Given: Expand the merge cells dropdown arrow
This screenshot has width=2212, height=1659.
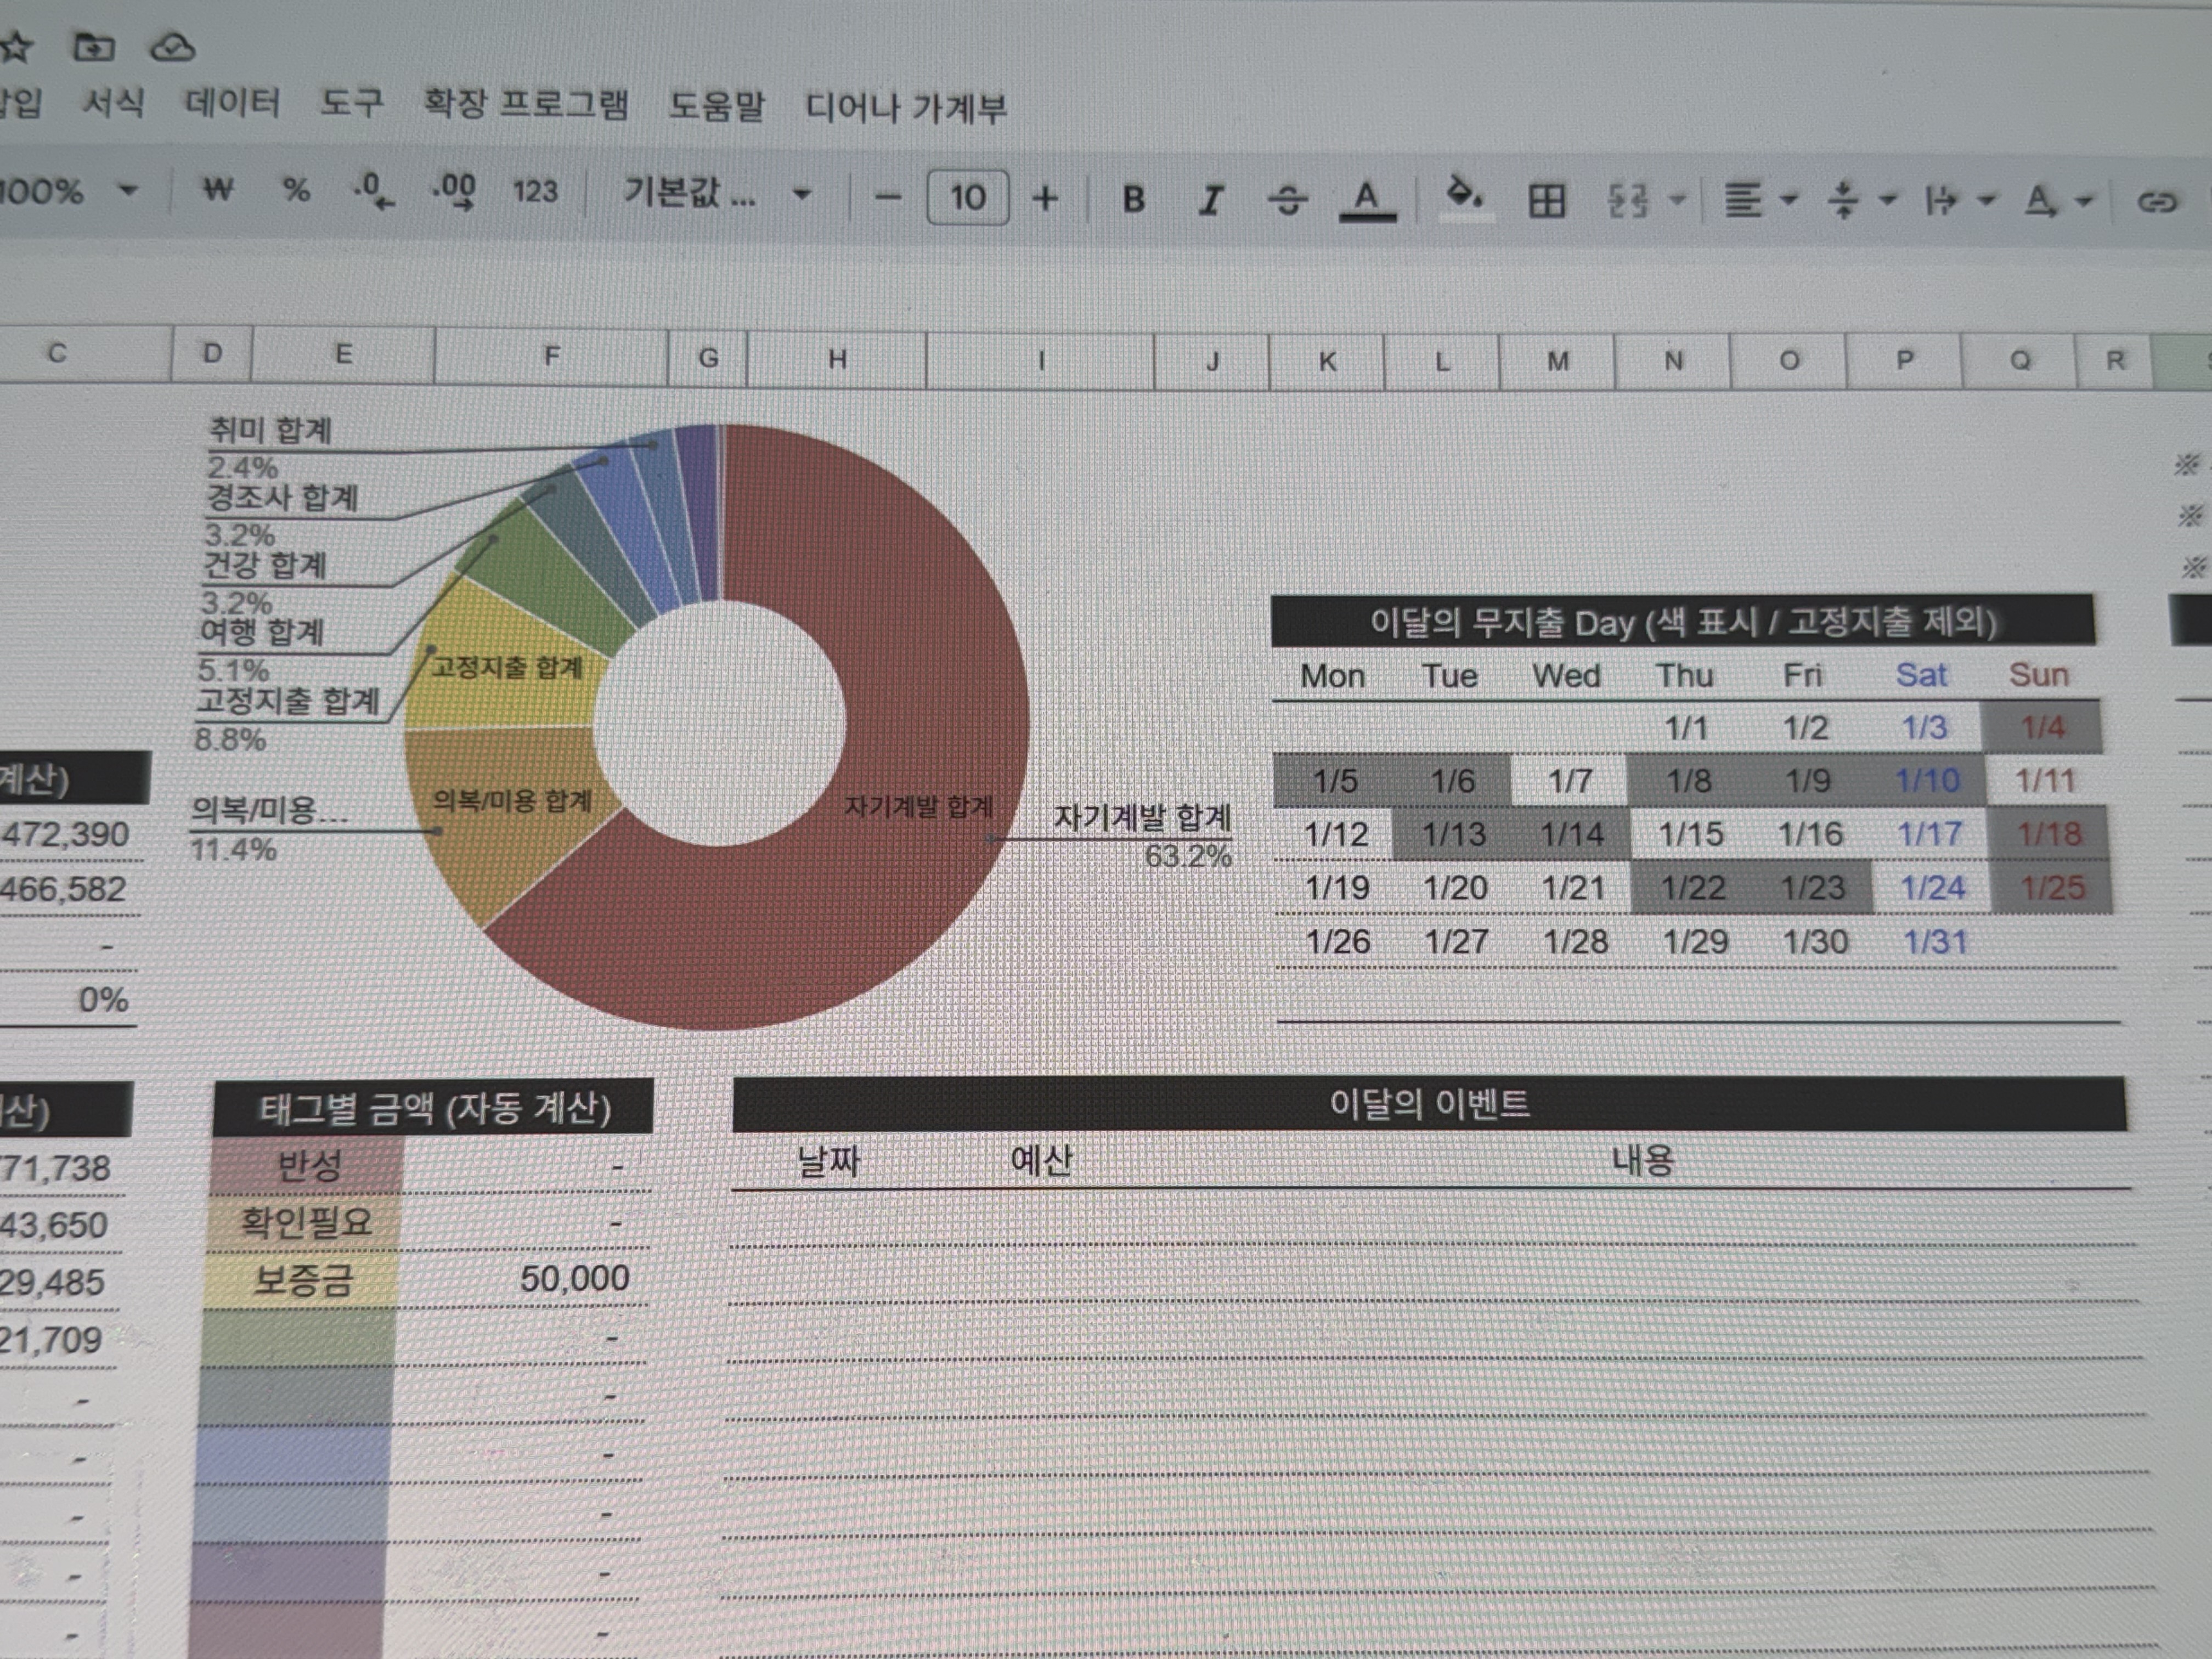Looking at the screenshot, I should 1678,200.
